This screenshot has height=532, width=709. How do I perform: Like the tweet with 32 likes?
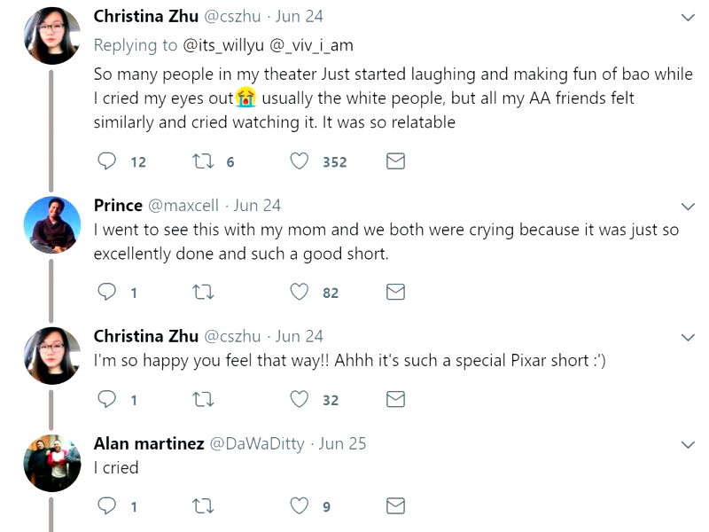pos(300,400)
